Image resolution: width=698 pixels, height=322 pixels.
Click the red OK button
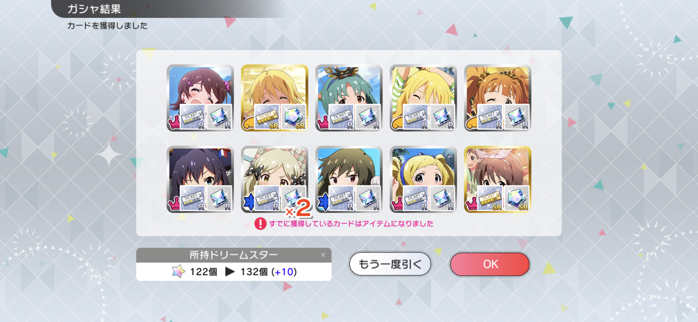pyautogui.click(x=490, y=264)
